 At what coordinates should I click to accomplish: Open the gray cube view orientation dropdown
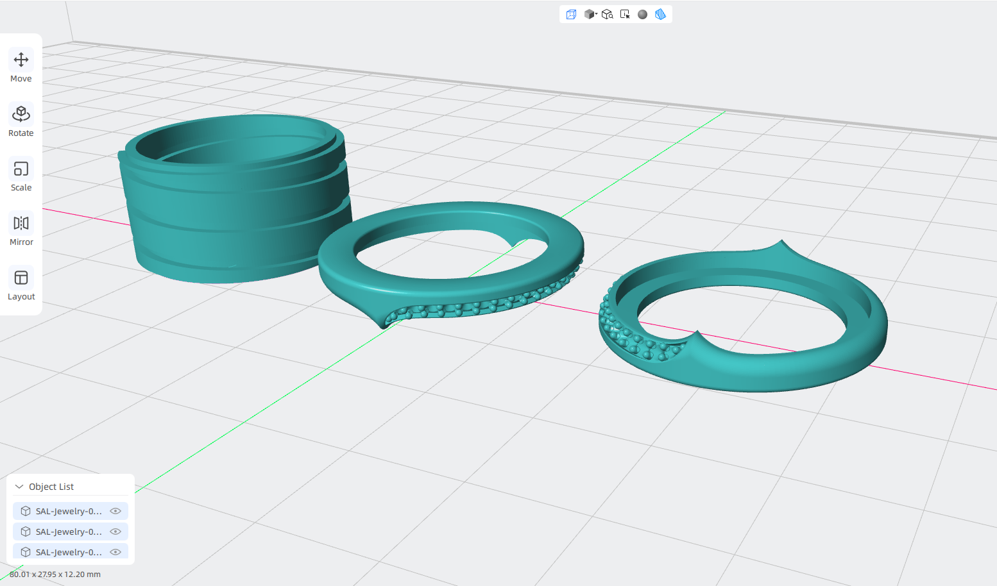point(591,14)
